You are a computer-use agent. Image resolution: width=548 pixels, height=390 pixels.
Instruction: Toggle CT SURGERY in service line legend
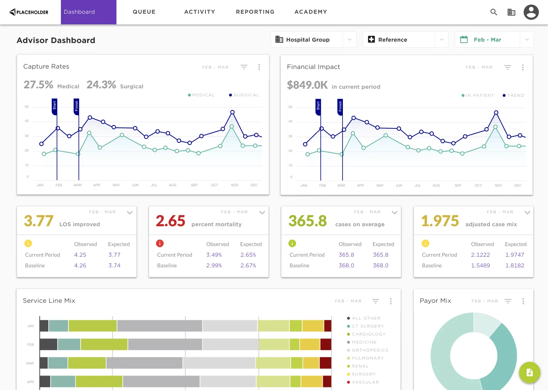(x=365, y=326)
